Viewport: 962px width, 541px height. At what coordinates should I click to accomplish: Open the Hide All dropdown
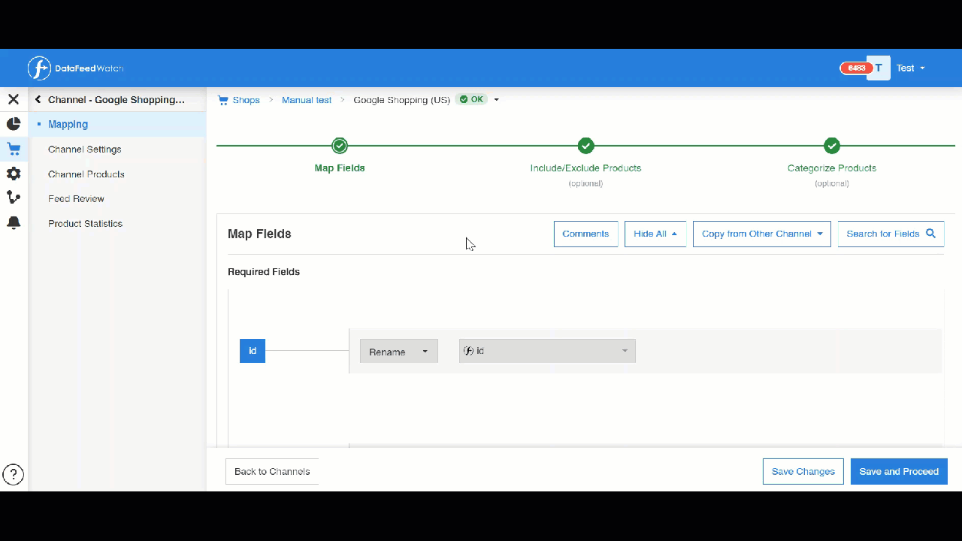[x=655, y=234]
